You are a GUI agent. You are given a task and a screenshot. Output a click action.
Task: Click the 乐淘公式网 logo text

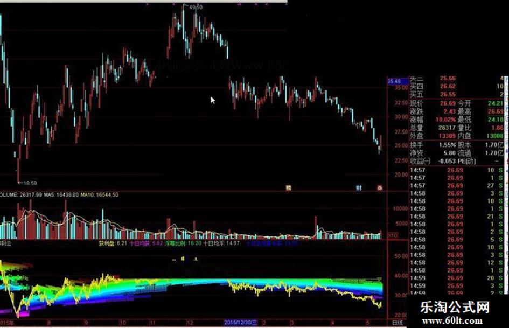(455, 306)
